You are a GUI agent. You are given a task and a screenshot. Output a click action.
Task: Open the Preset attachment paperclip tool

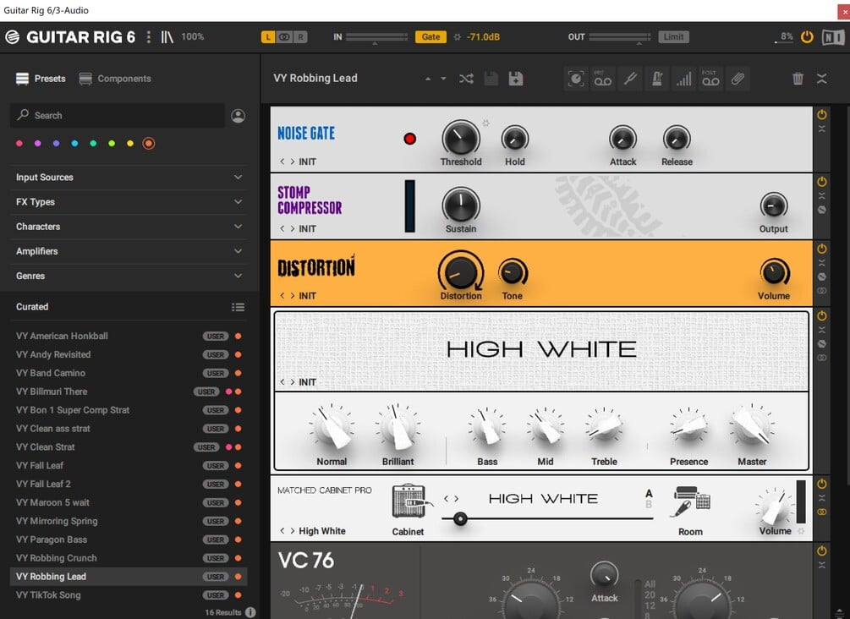pyautogui.click(x=738, y=79)
